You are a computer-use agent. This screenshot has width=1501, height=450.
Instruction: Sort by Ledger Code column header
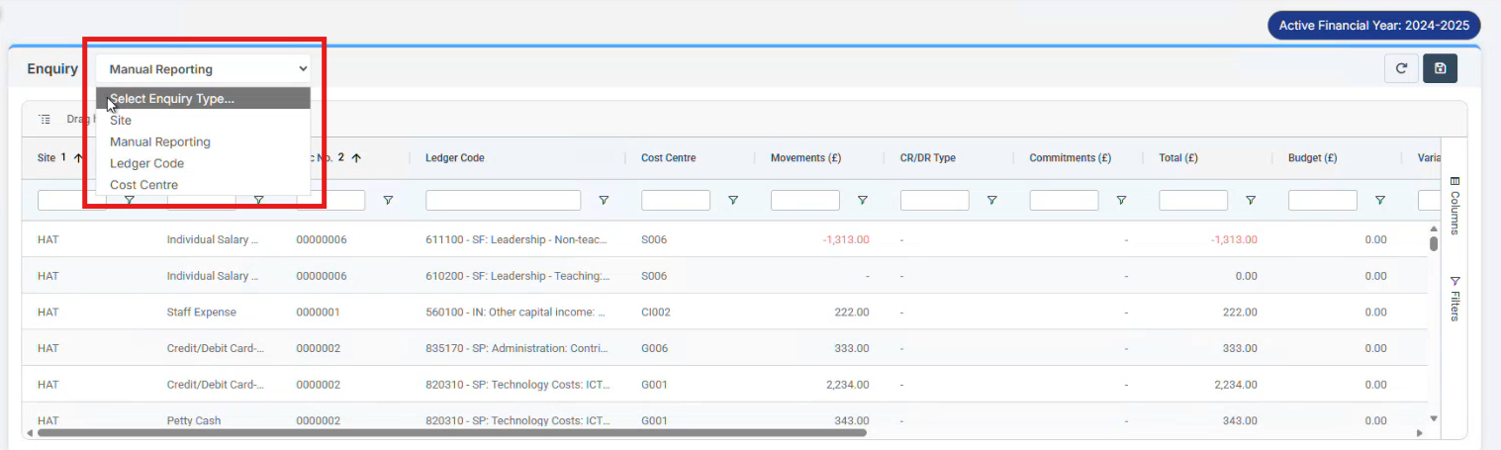pos(455,158)
